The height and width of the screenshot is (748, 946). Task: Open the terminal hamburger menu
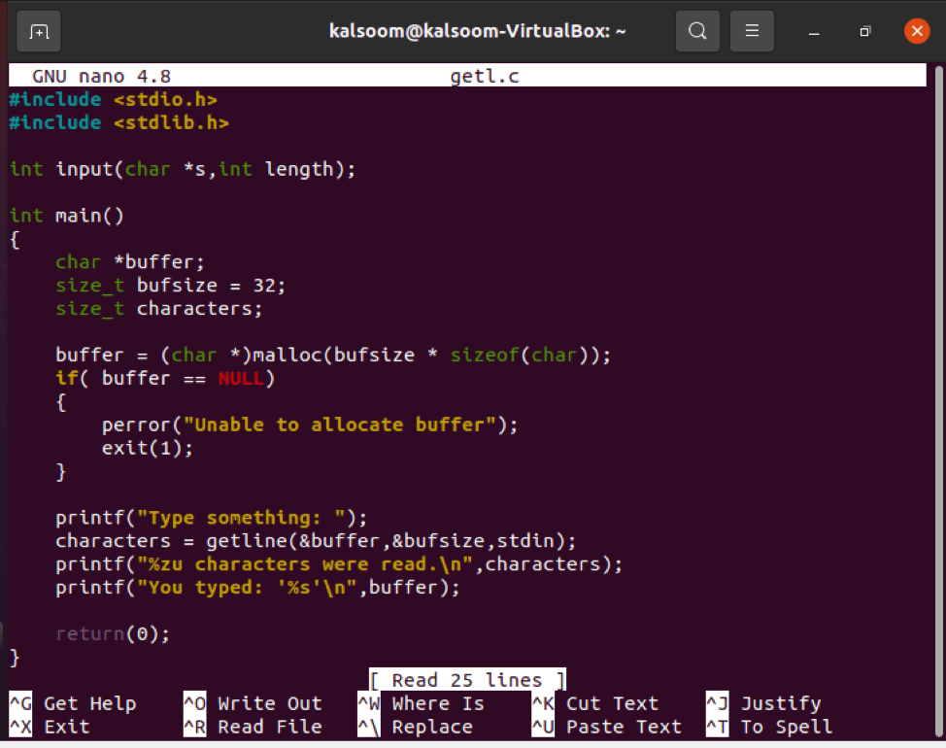click(x=752, y=30)
